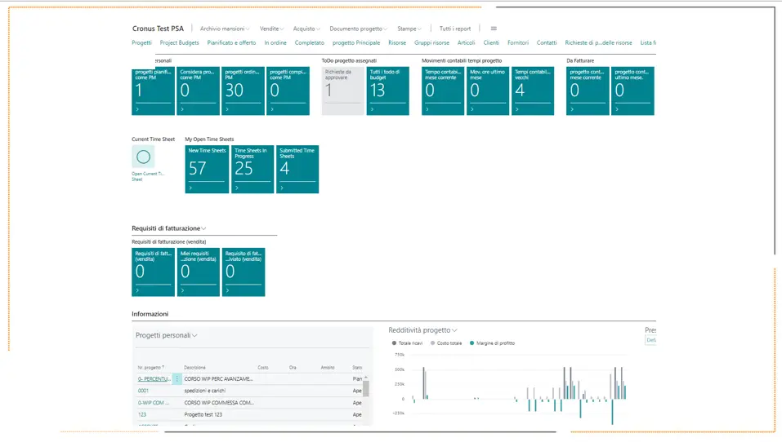782x442 pixels.
Task: Expand Requisiti di fatturazione section chevron
Action: (x=203, y=228)
